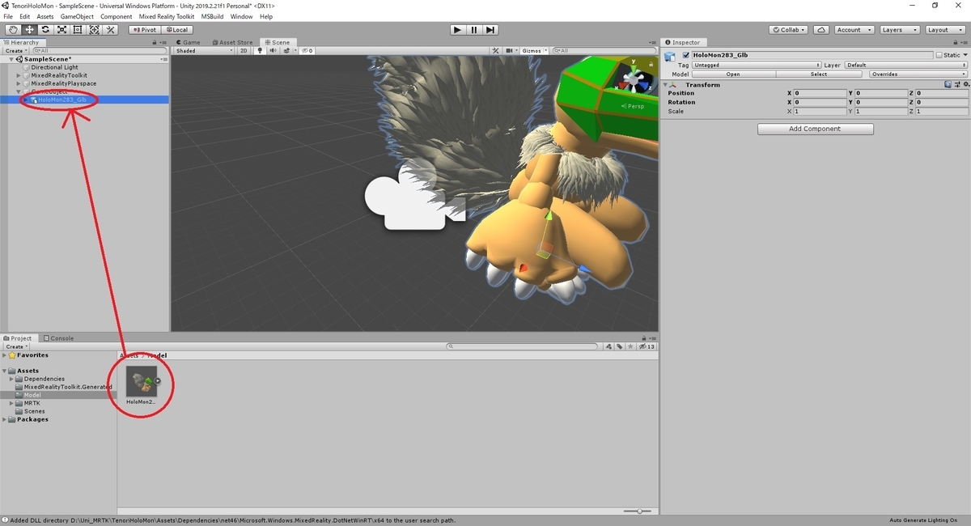Select the Rect tool
Image resolution: width=971 pixels, height=526 pixels.
tap(78, 30)
